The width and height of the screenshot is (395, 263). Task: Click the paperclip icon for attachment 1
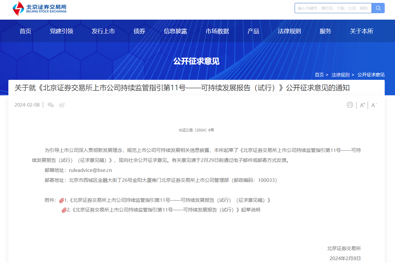[61, 201]
